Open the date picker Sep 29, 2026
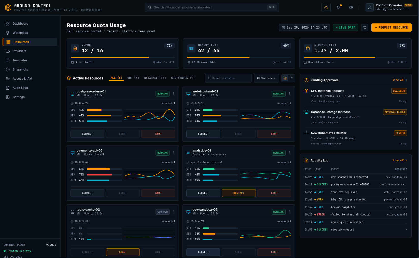The height and width of the screenshot is (258, 419). pyautogui.click(x=304, y=28)
